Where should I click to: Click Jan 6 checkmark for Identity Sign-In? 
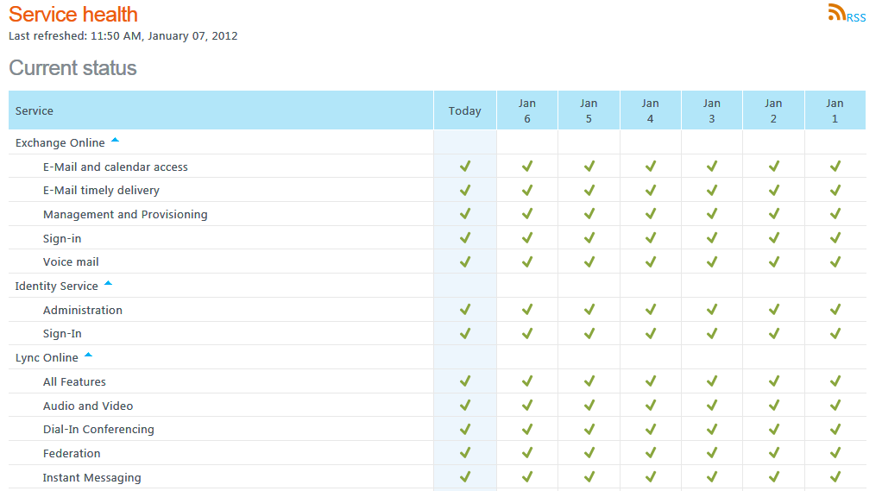pos(527,334)
